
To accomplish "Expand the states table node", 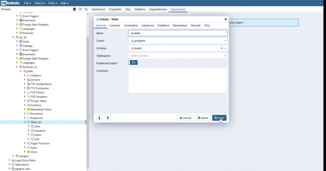I will click(x=29, y=135).
